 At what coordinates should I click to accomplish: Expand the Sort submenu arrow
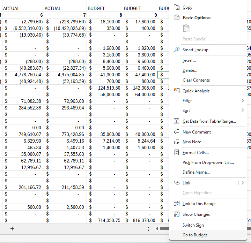tap(243, 110)
